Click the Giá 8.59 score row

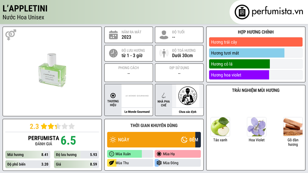(76, 164)
